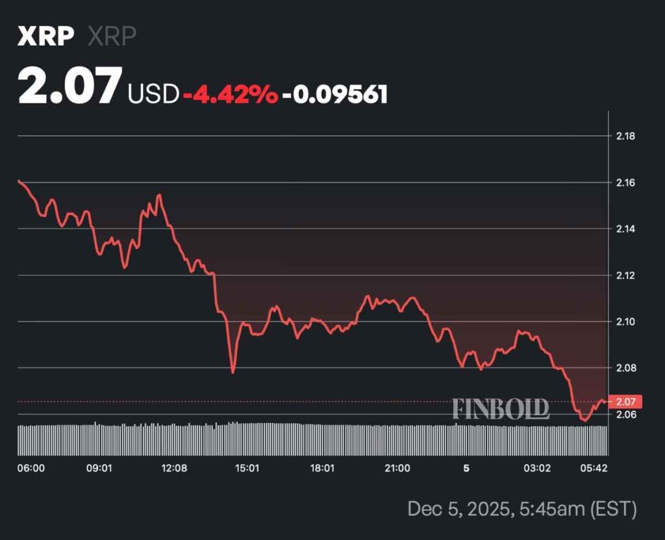Click the large 2.07 price headline

[x=69, y=88]
